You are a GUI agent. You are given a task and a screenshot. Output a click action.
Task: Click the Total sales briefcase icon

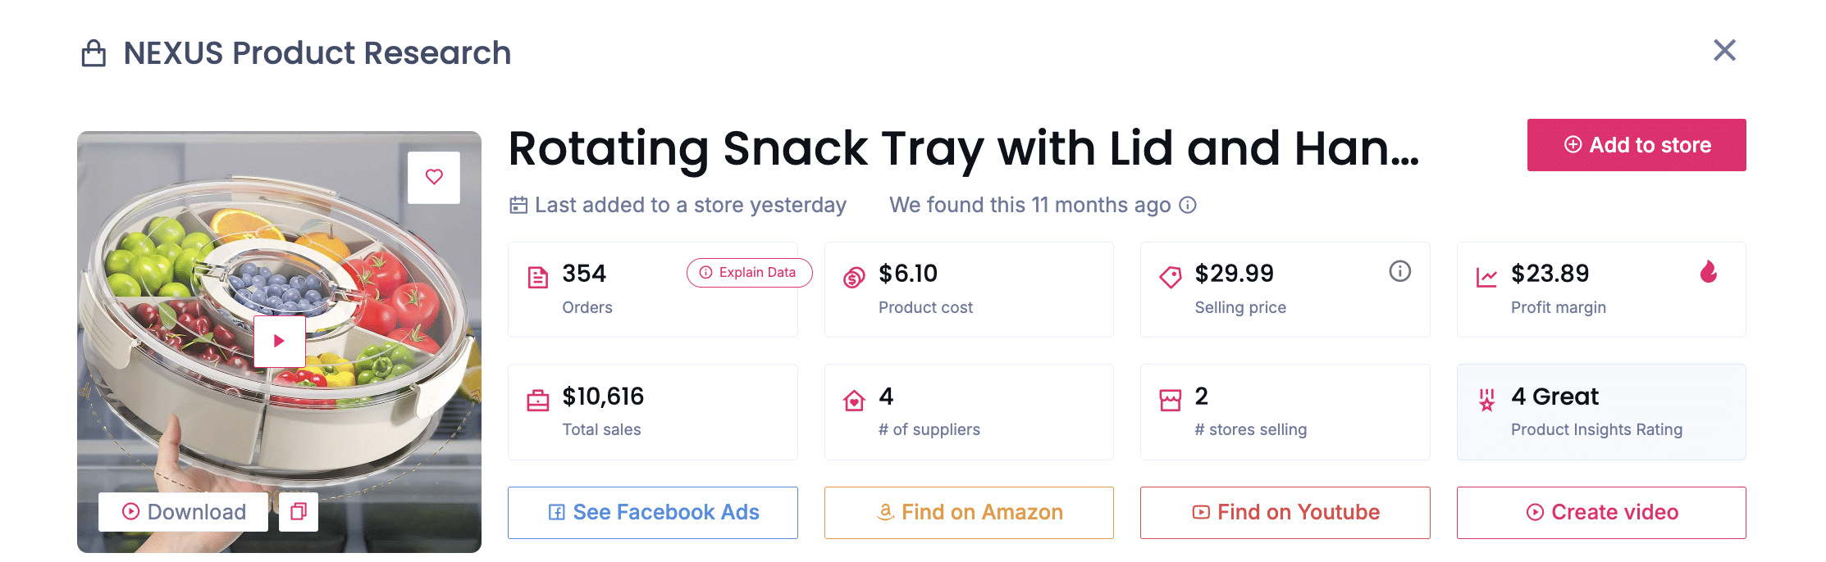[538, 401]
